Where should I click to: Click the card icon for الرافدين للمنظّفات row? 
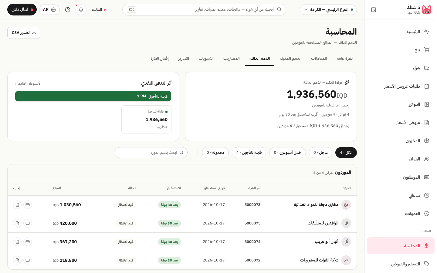(28, 223)
